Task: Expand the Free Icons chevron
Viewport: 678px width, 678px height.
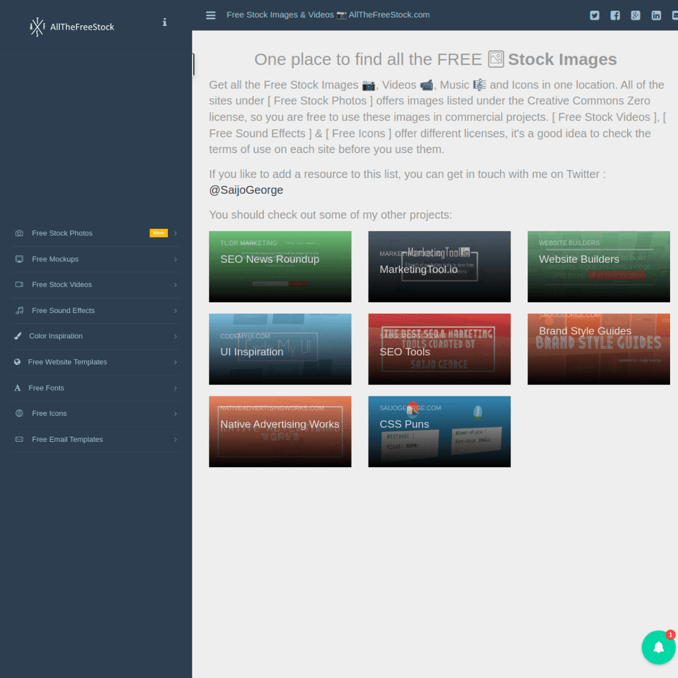Action: (176, 414)
